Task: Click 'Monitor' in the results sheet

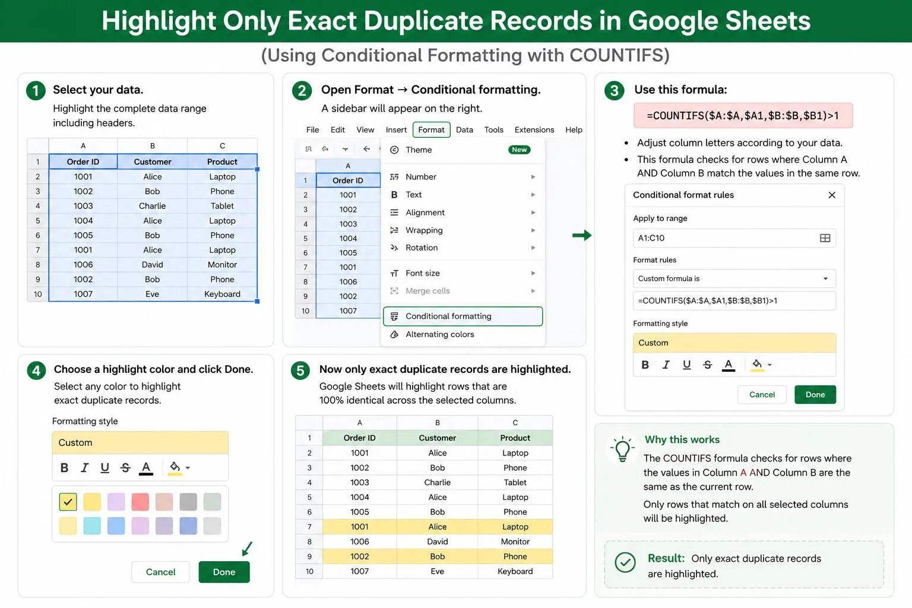Action: [x=515, y=542]
